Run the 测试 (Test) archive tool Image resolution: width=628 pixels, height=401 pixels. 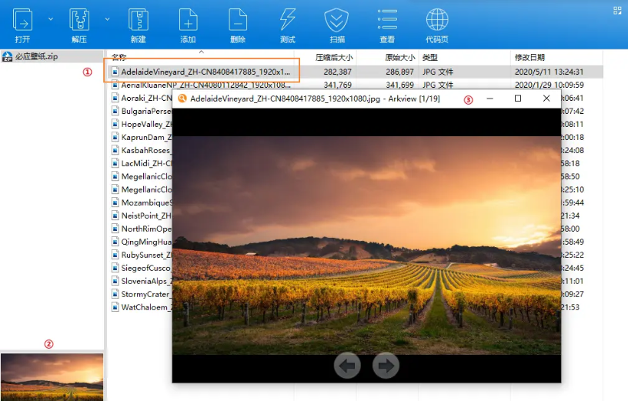click(287, 21)
